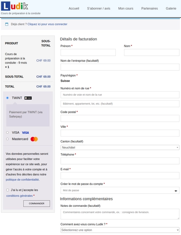The height and width of the screenshot is (235, 181).
Task: Click the VISA card logo
Action: 25,132
